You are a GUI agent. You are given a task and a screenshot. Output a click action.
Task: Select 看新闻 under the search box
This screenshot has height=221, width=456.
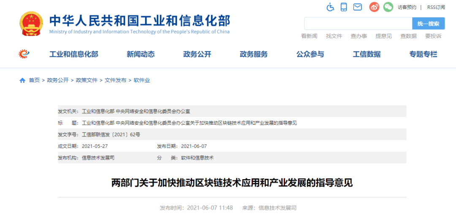[x=309, y=36]
